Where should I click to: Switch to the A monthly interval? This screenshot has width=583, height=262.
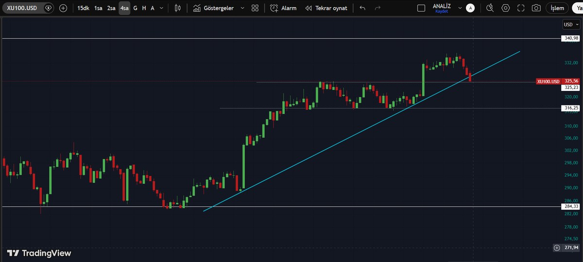pos(153,8)
